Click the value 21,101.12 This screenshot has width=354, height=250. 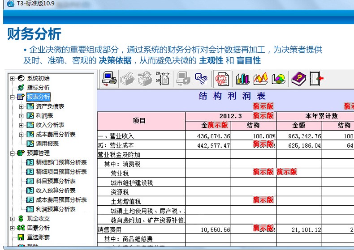[307, 230]
